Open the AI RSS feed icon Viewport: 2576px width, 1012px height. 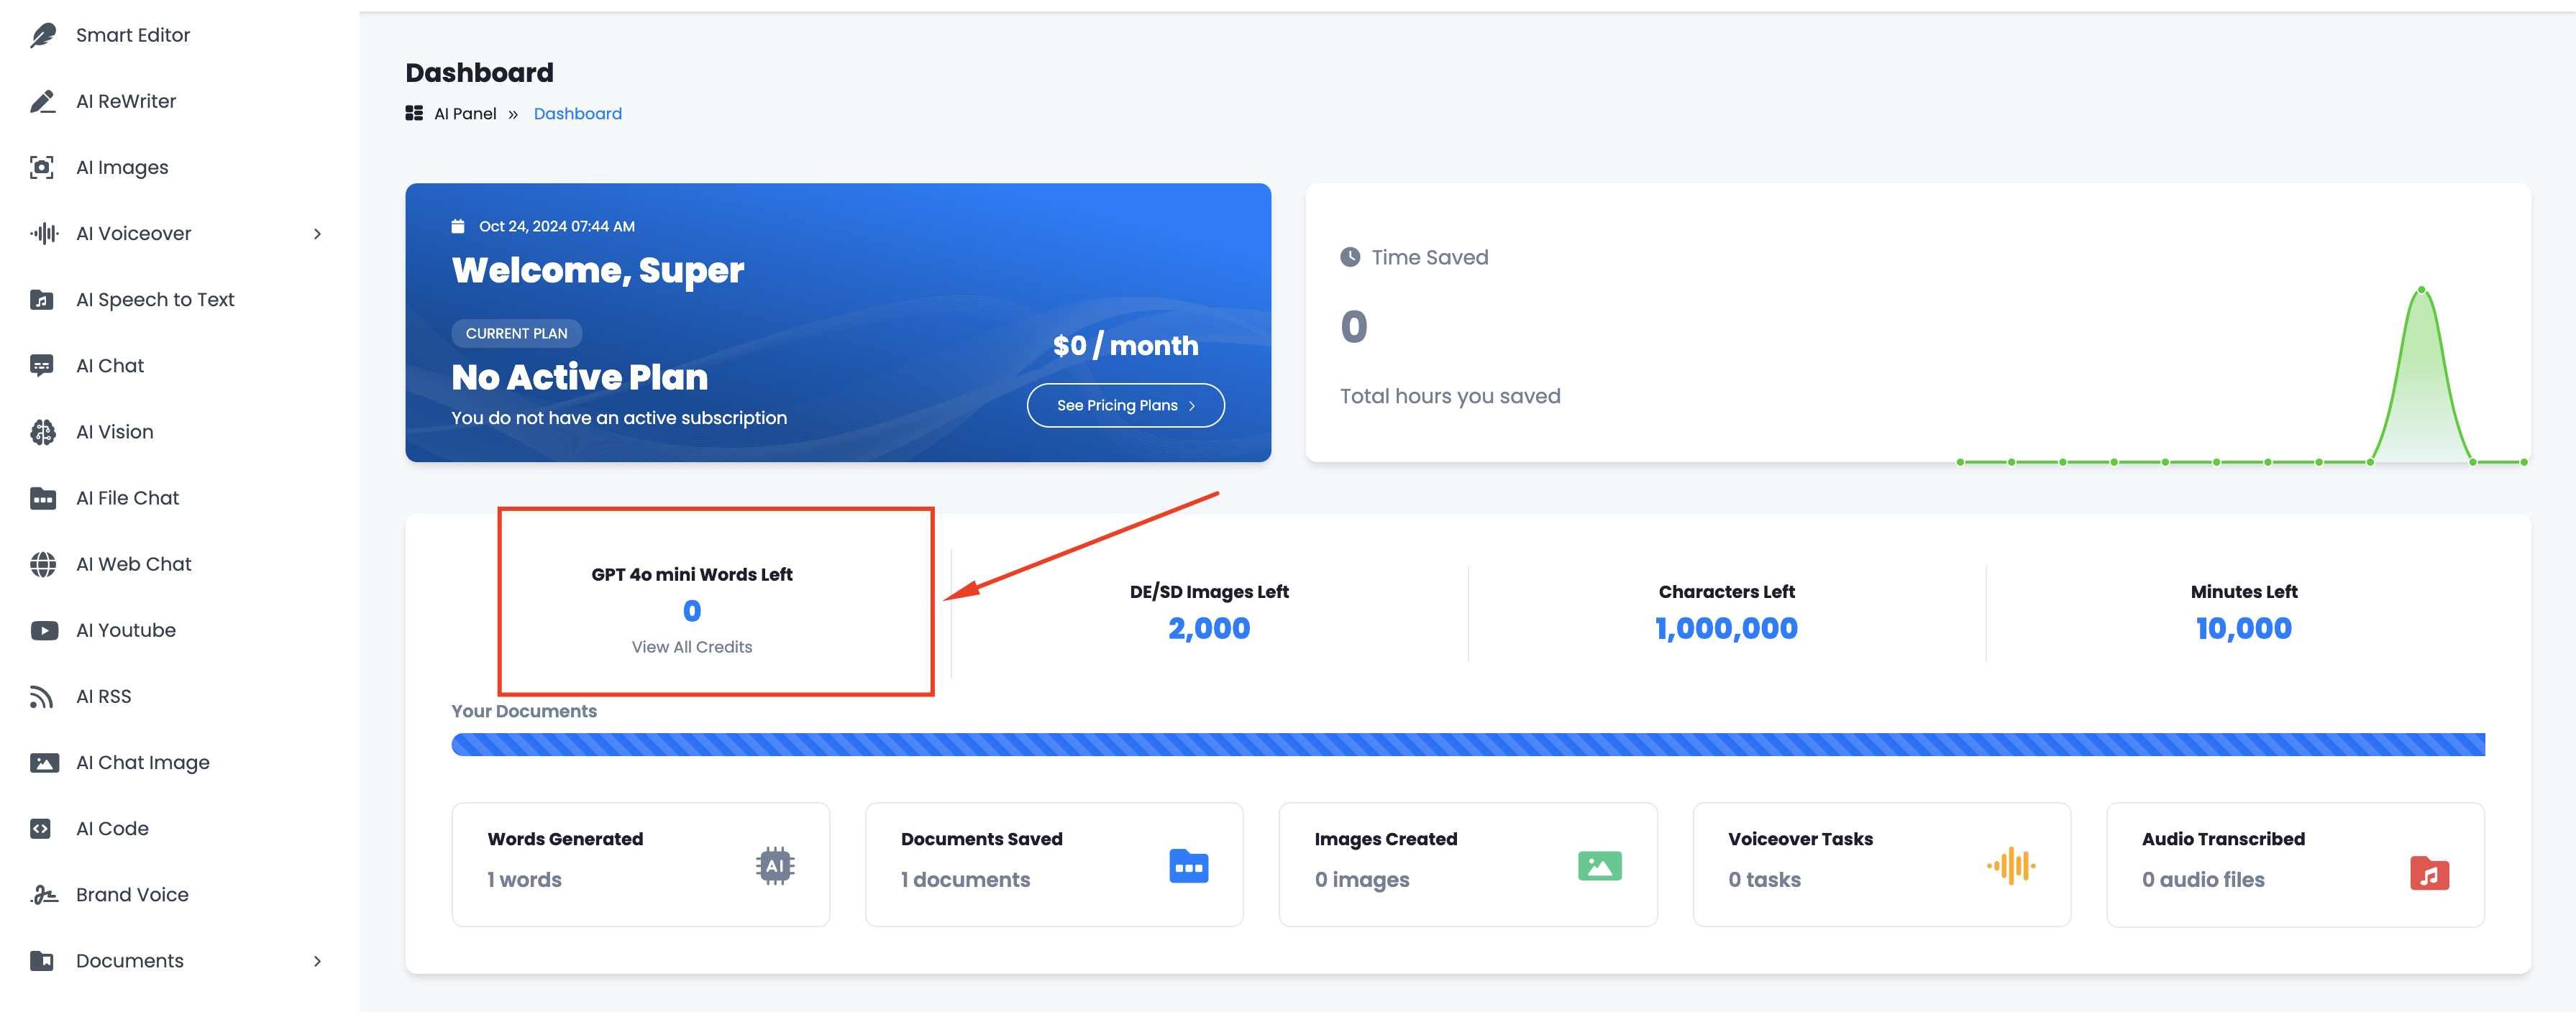pyautogui.click(x=42, y=696)
